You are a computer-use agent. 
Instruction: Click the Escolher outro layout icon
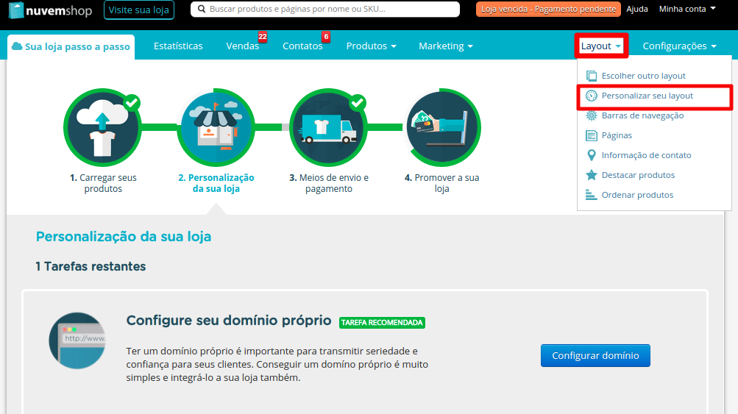pyautogui.click(x=591, y=76)
